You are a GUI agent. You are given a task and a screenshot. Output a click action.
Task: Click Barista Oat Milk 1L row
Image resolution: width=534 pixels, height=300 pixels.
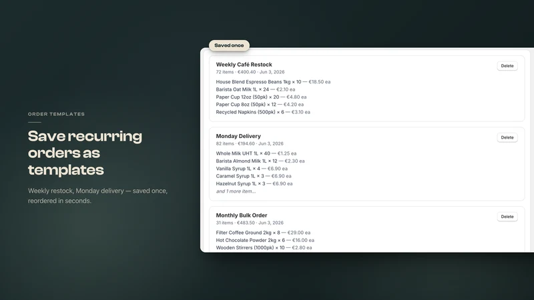[256, 89]
